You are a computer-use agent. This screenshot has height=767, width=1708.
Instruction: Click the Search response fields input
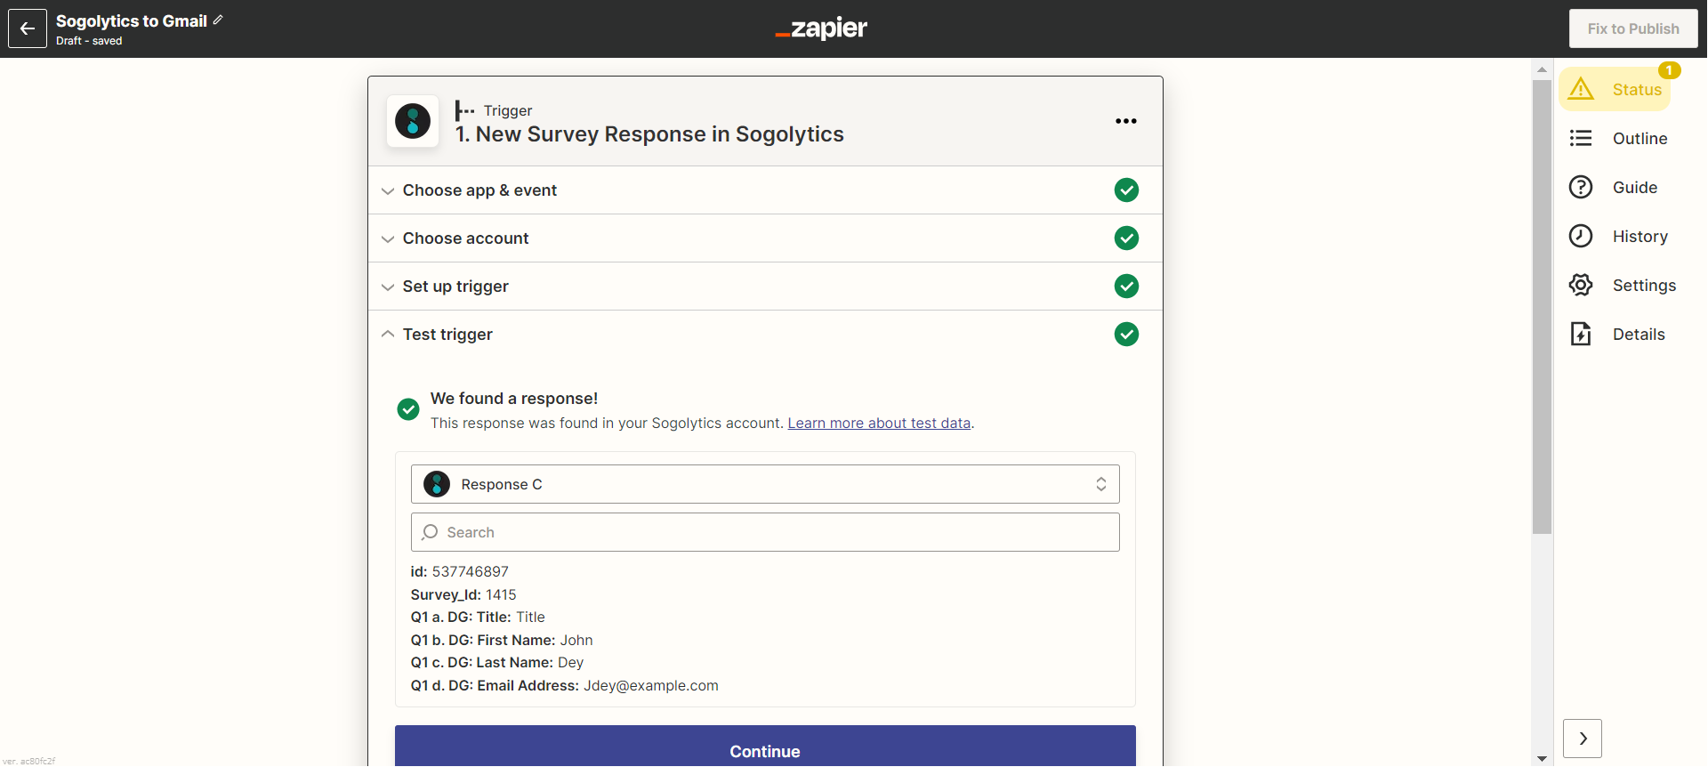[765, 532]
